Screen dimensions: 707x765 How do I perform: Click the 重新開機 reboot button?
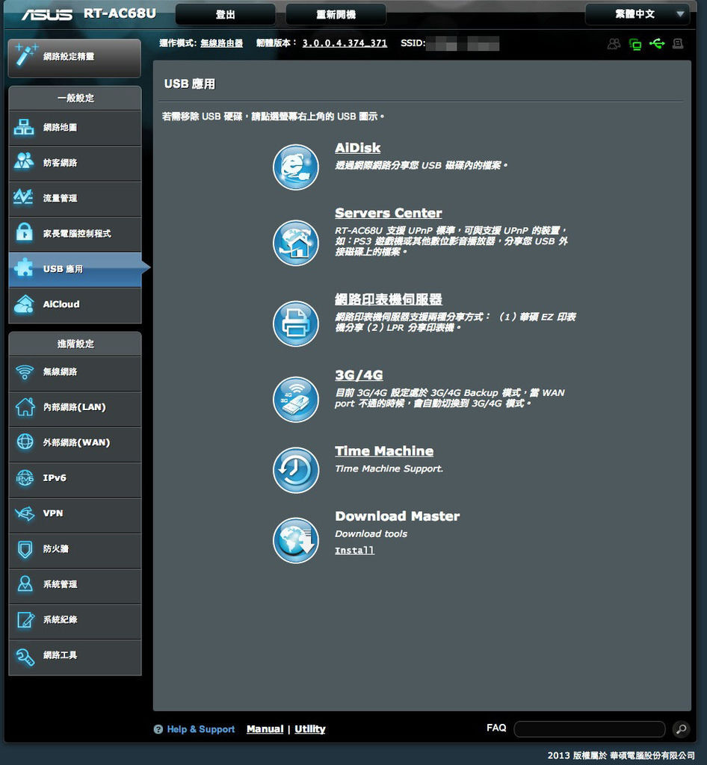click(336, 14)
